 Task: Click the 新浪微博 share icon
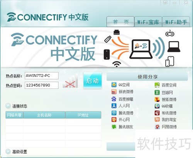tap(114, 92)
